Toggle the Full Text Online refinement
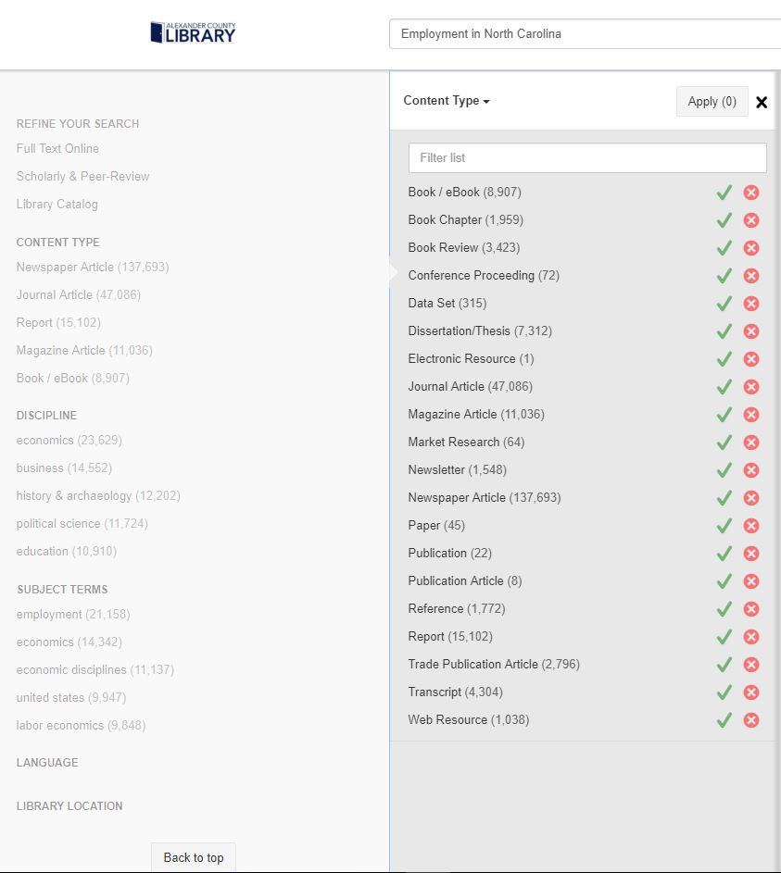Image resolution: width=781 pixels, height=873 pixels. pyautogui.click(x=57, y=148)
